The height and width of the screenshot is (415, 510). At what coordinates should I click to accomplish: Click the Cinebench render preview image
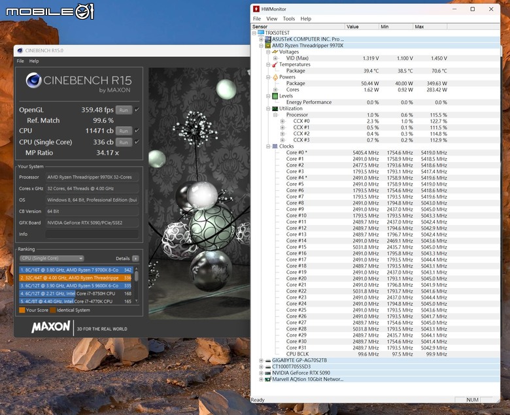point(199,193)
